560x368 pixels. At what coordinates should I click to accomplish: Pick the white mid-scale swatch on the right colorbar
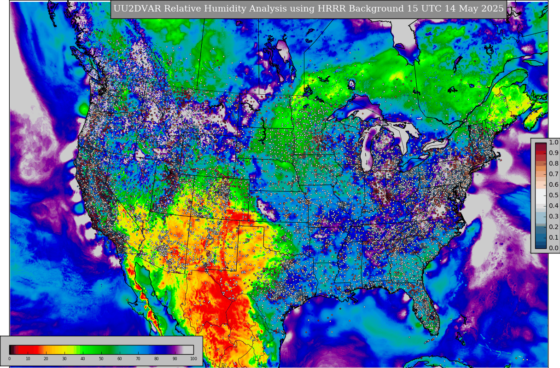tap(541, 196)
